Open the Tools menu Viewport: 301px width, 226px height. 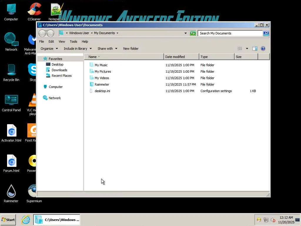point(73,41)
